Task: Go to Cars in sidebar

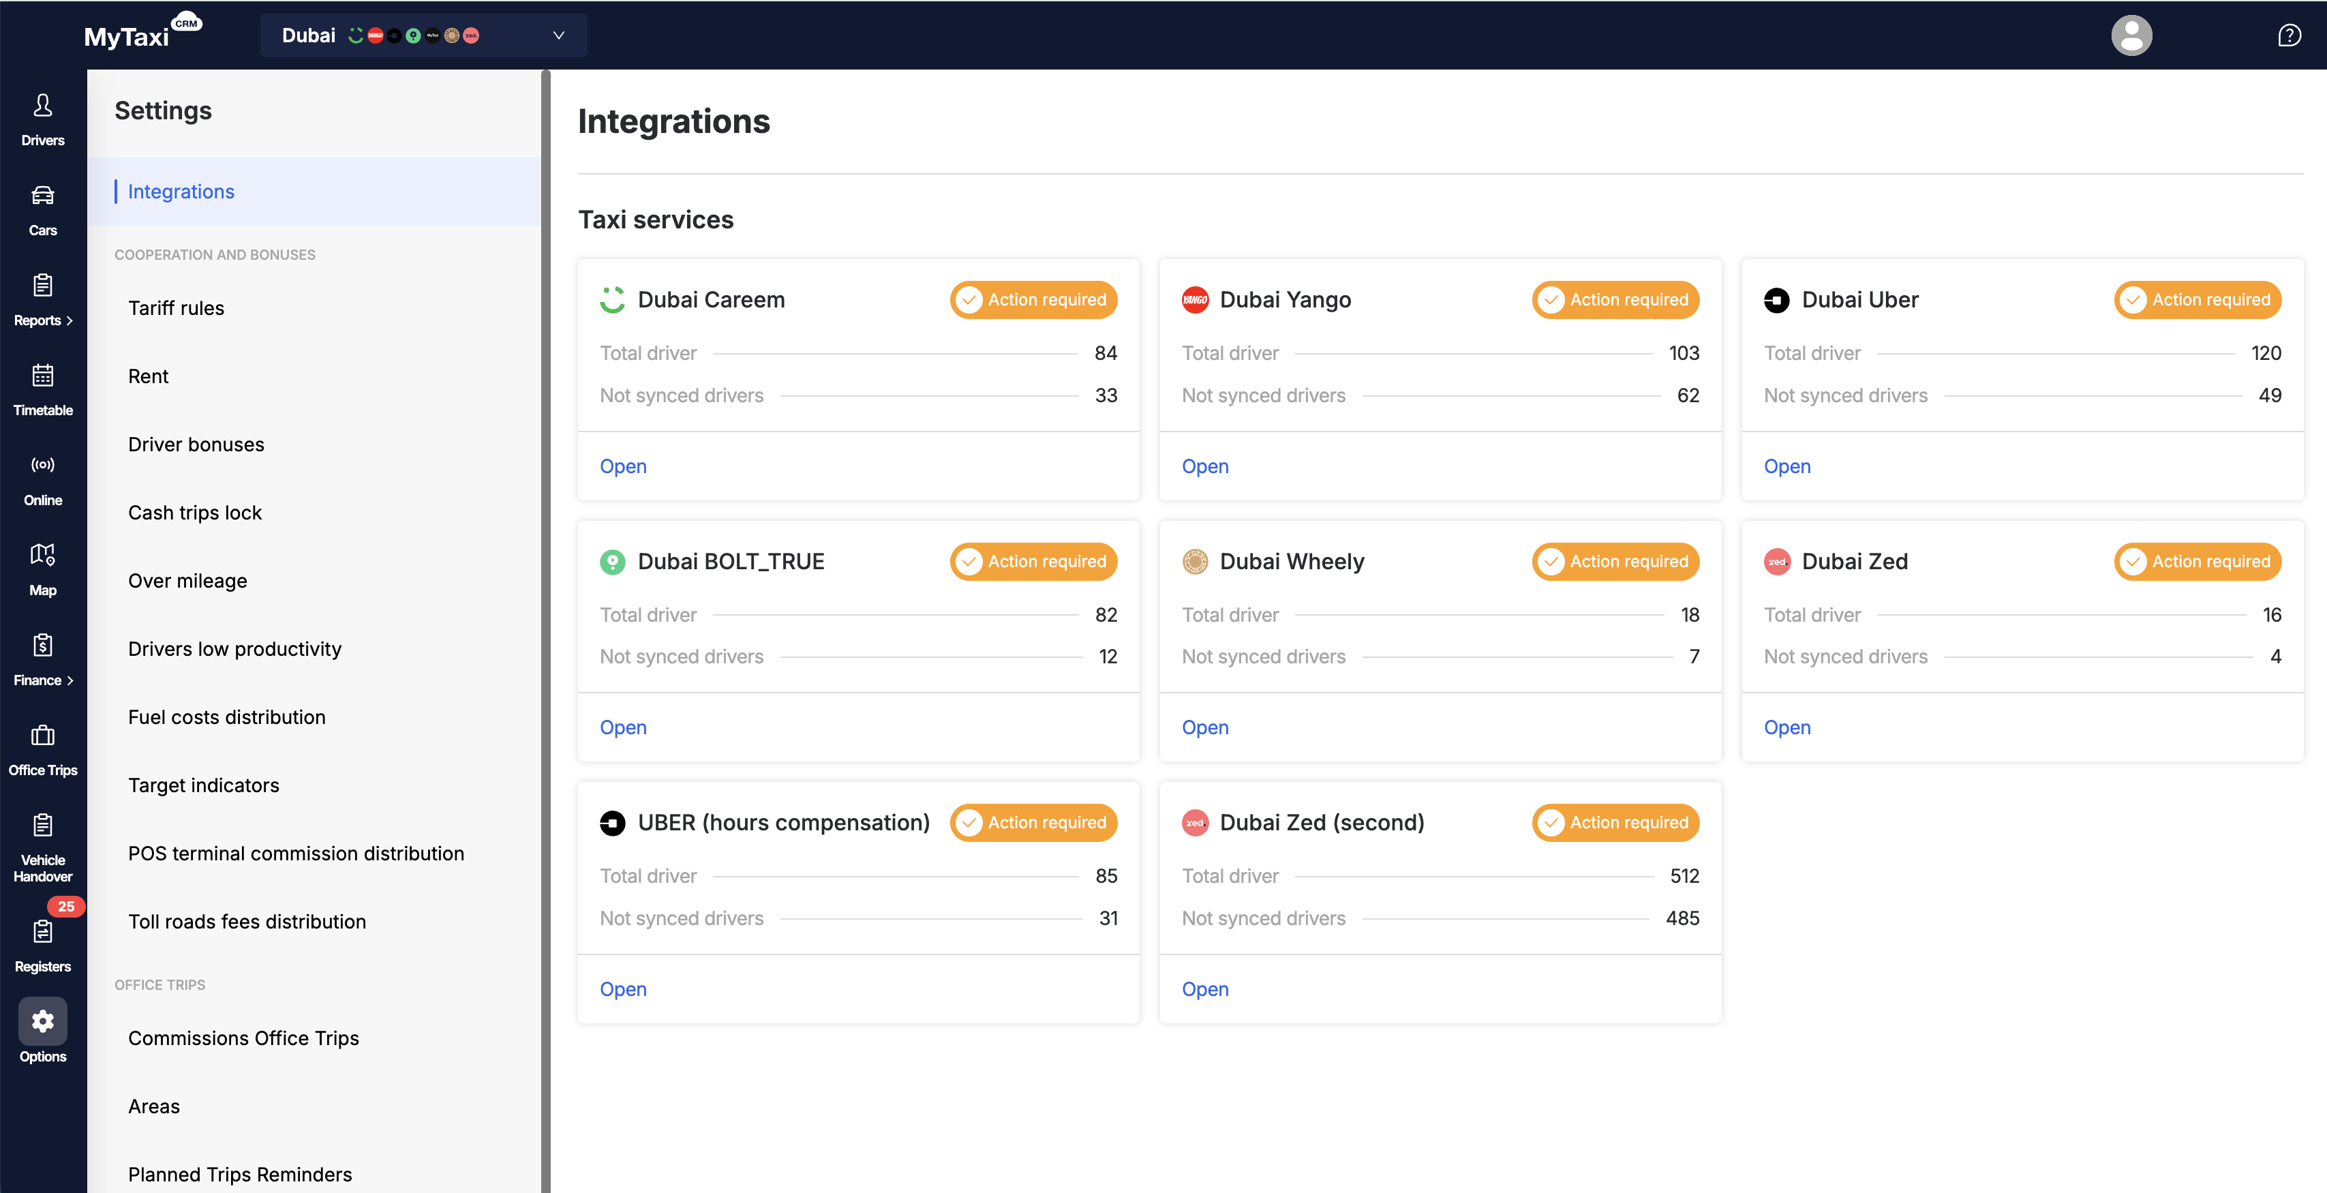Action: [x=42, y=210]
